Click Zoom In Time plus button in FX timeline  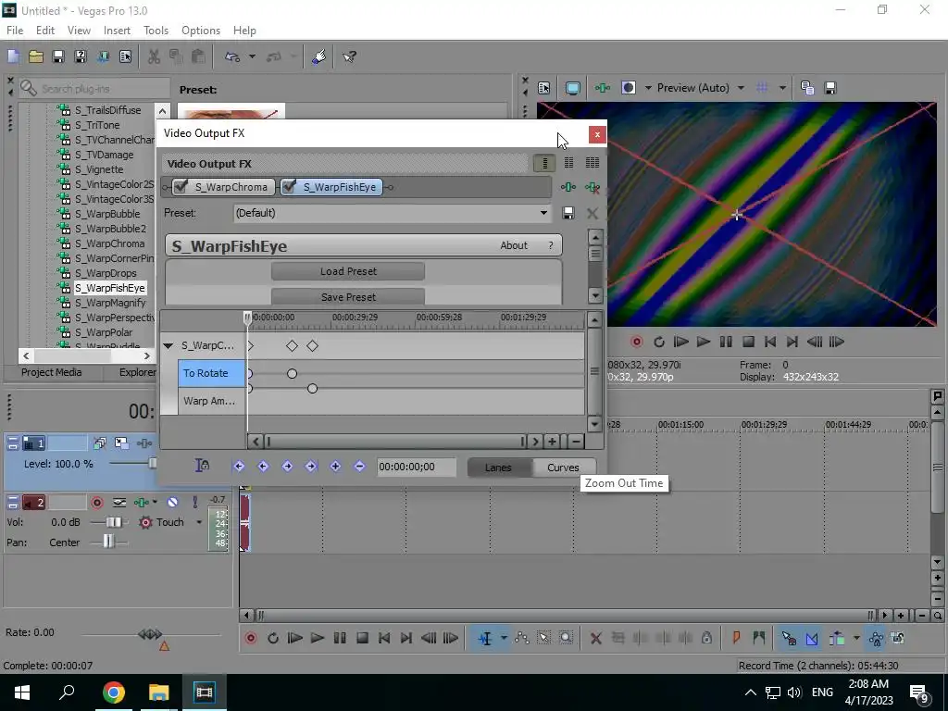(x=552, y=442)
